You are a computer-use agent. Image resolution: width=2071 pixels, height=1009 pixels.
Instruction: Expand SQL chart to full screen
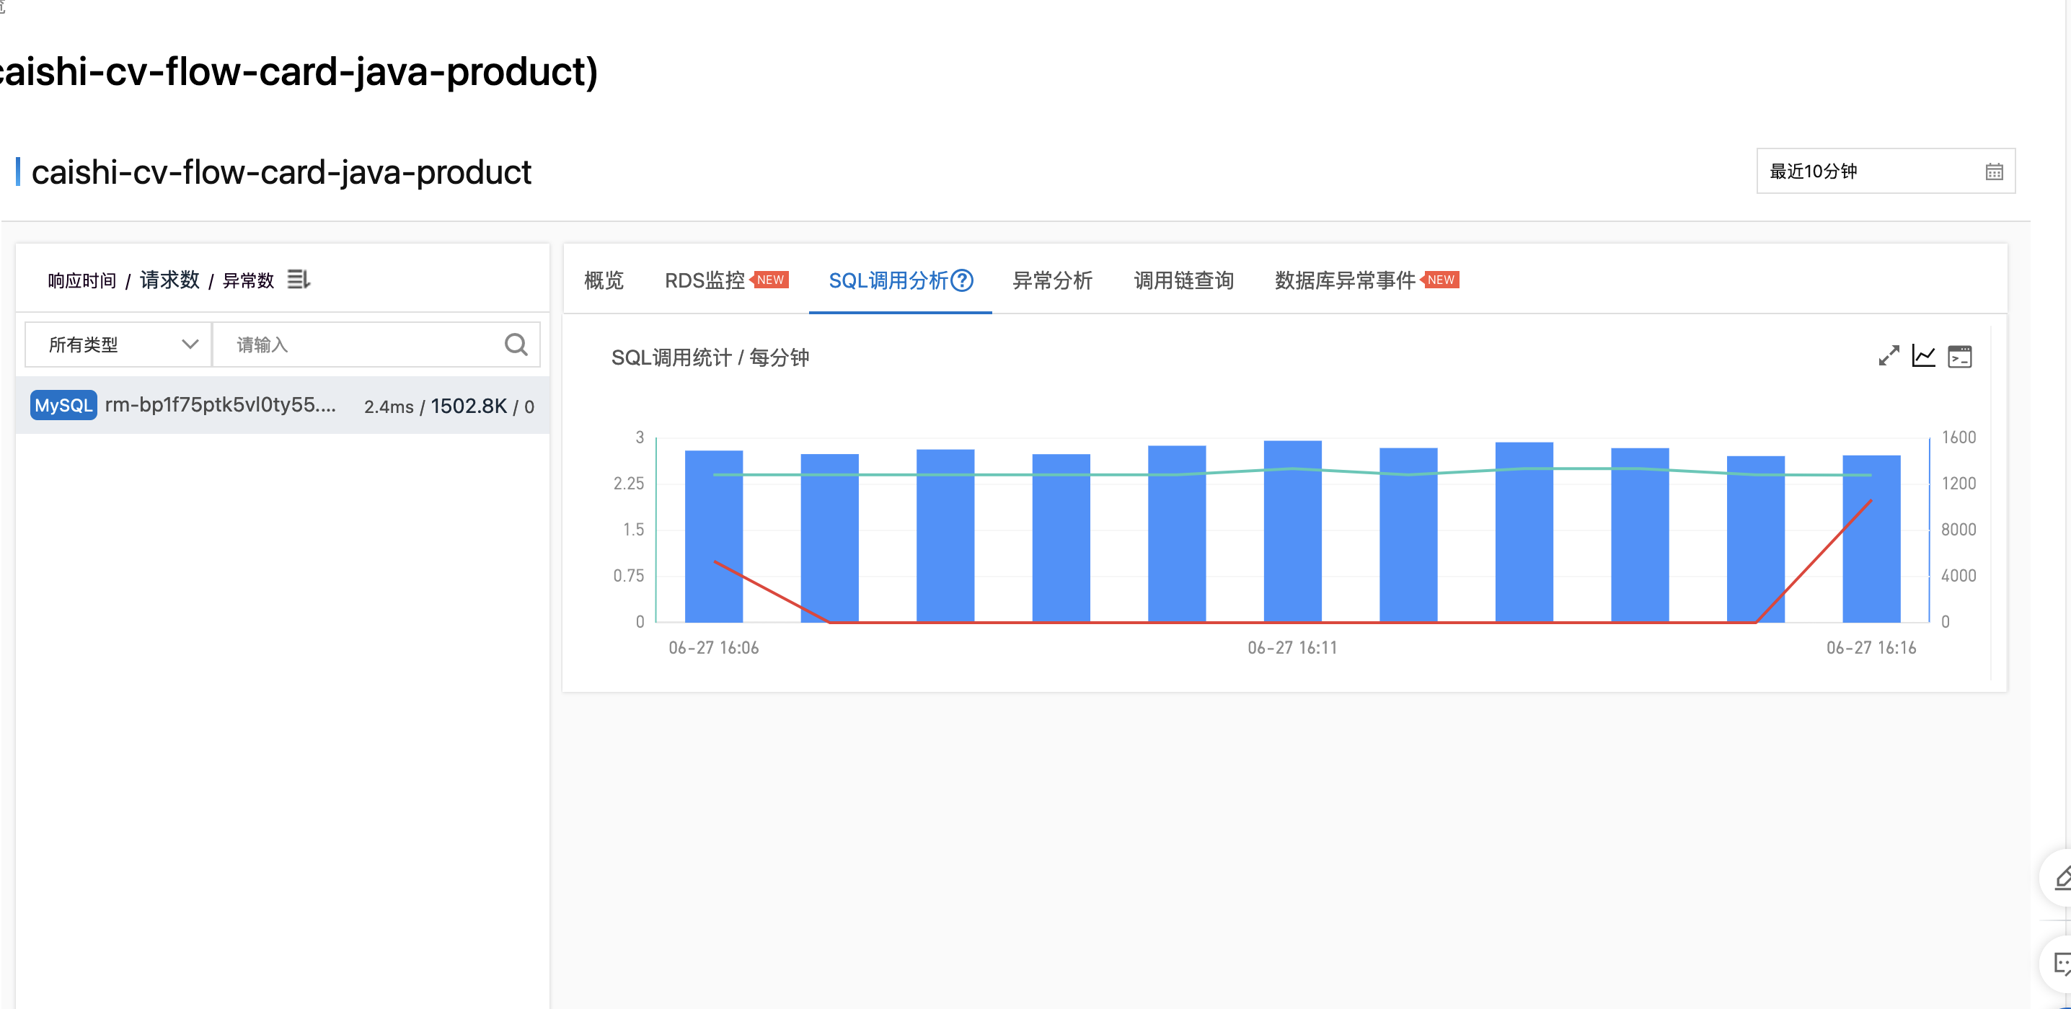click(x=1889, y=356)
